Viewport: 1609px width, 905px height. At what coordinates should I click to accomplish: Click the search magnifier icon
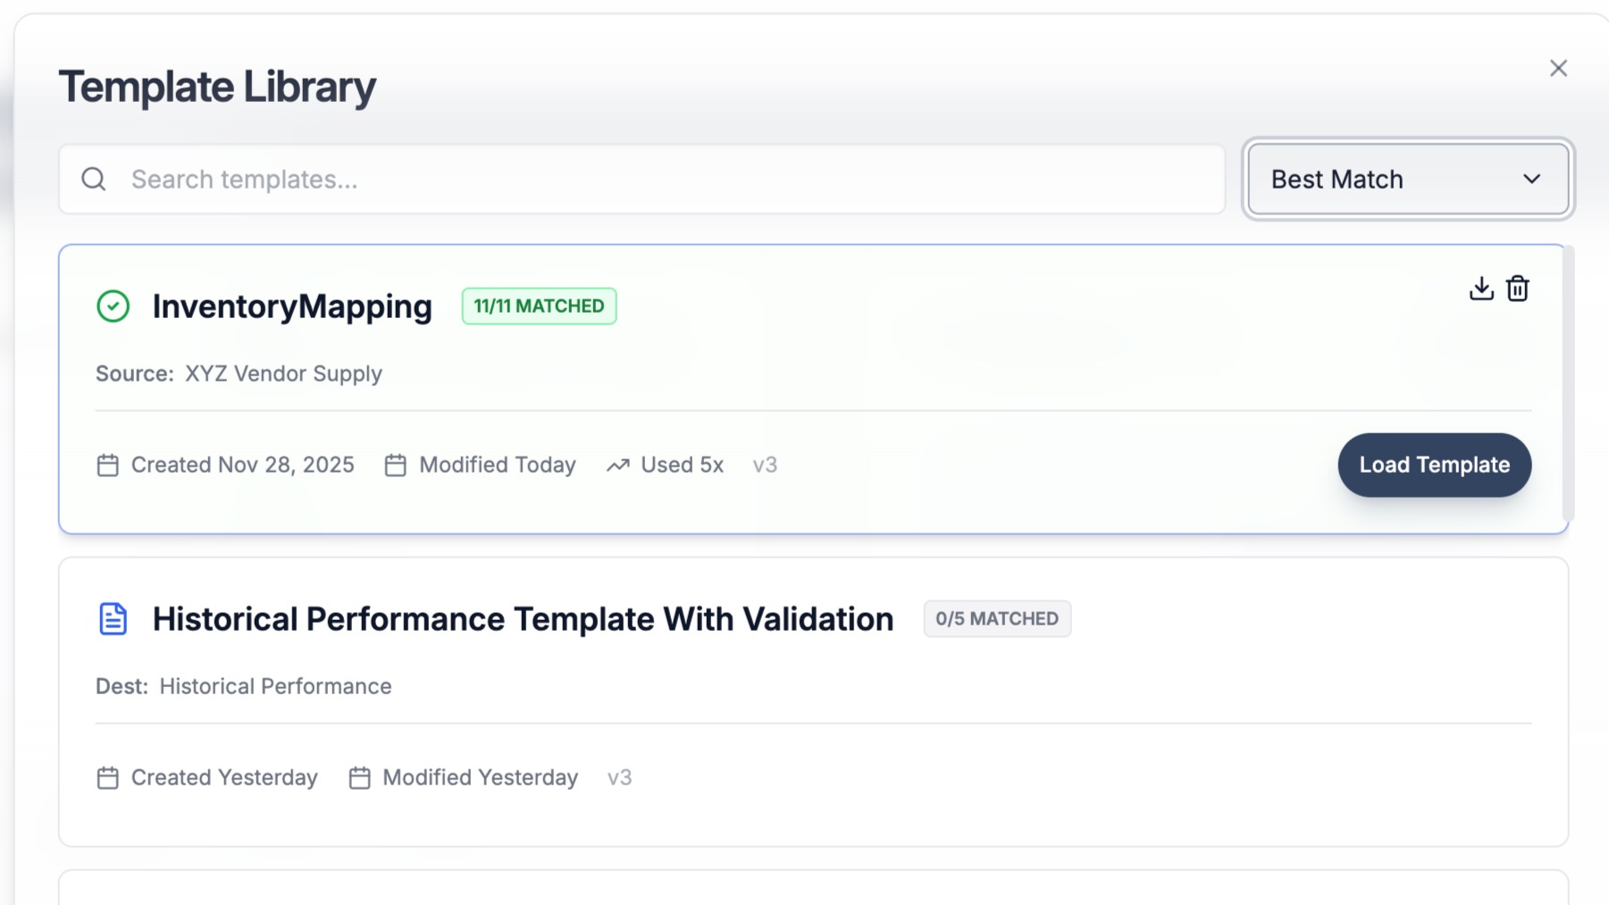94,180
